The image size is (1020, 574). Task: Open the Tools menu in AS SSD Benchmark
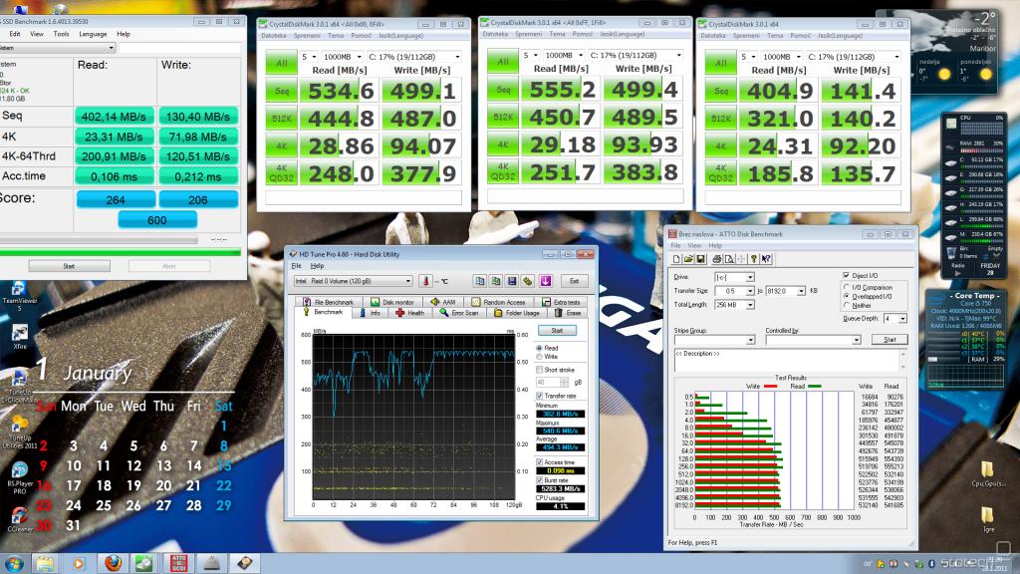pyautogui.click(x=61, y=34)
